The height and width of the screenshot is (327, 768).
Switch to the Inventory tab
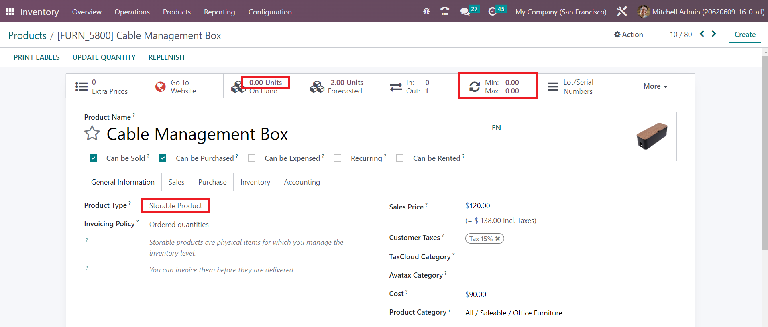pyautogui.click(x=255, y=182)
